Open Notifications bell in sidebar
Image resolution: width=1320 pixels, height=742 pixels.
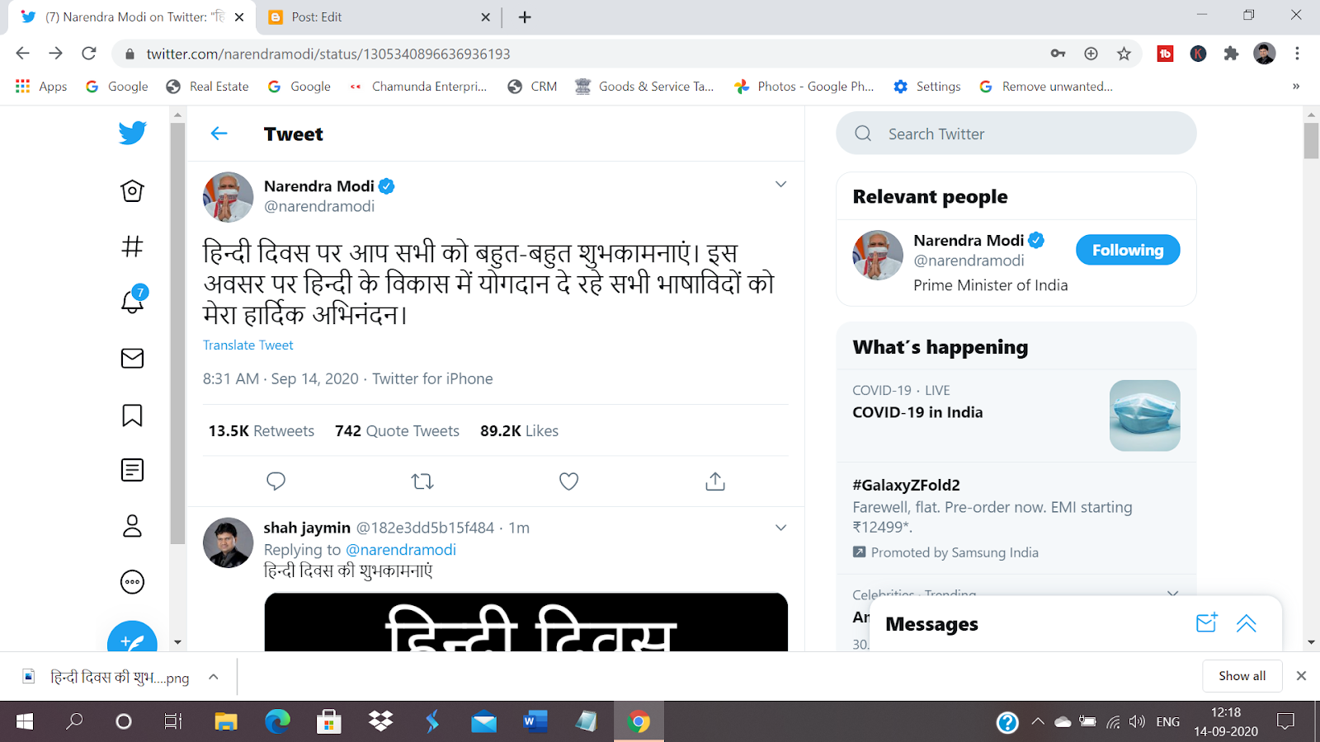[x=133, y=301]
